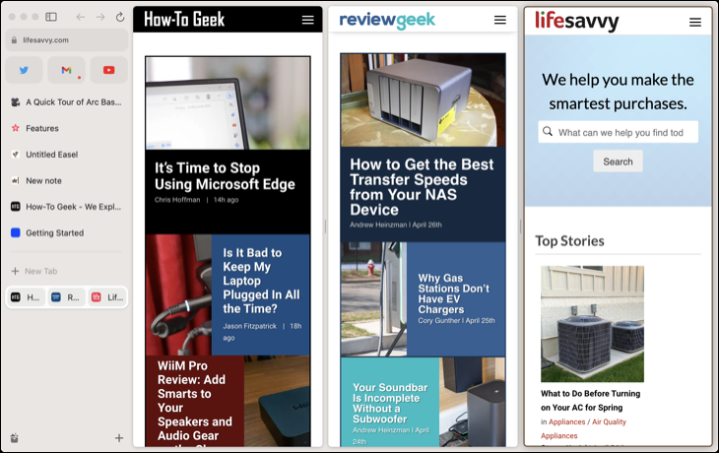Screen dimensions: 719x453
Task: Open the pinned Twitter favorite
Action: pos(24,70)
